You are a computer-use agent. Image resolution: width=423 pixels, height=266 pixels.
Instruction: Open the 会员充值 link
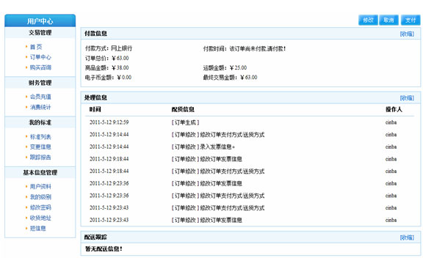[x=40, y=97]
